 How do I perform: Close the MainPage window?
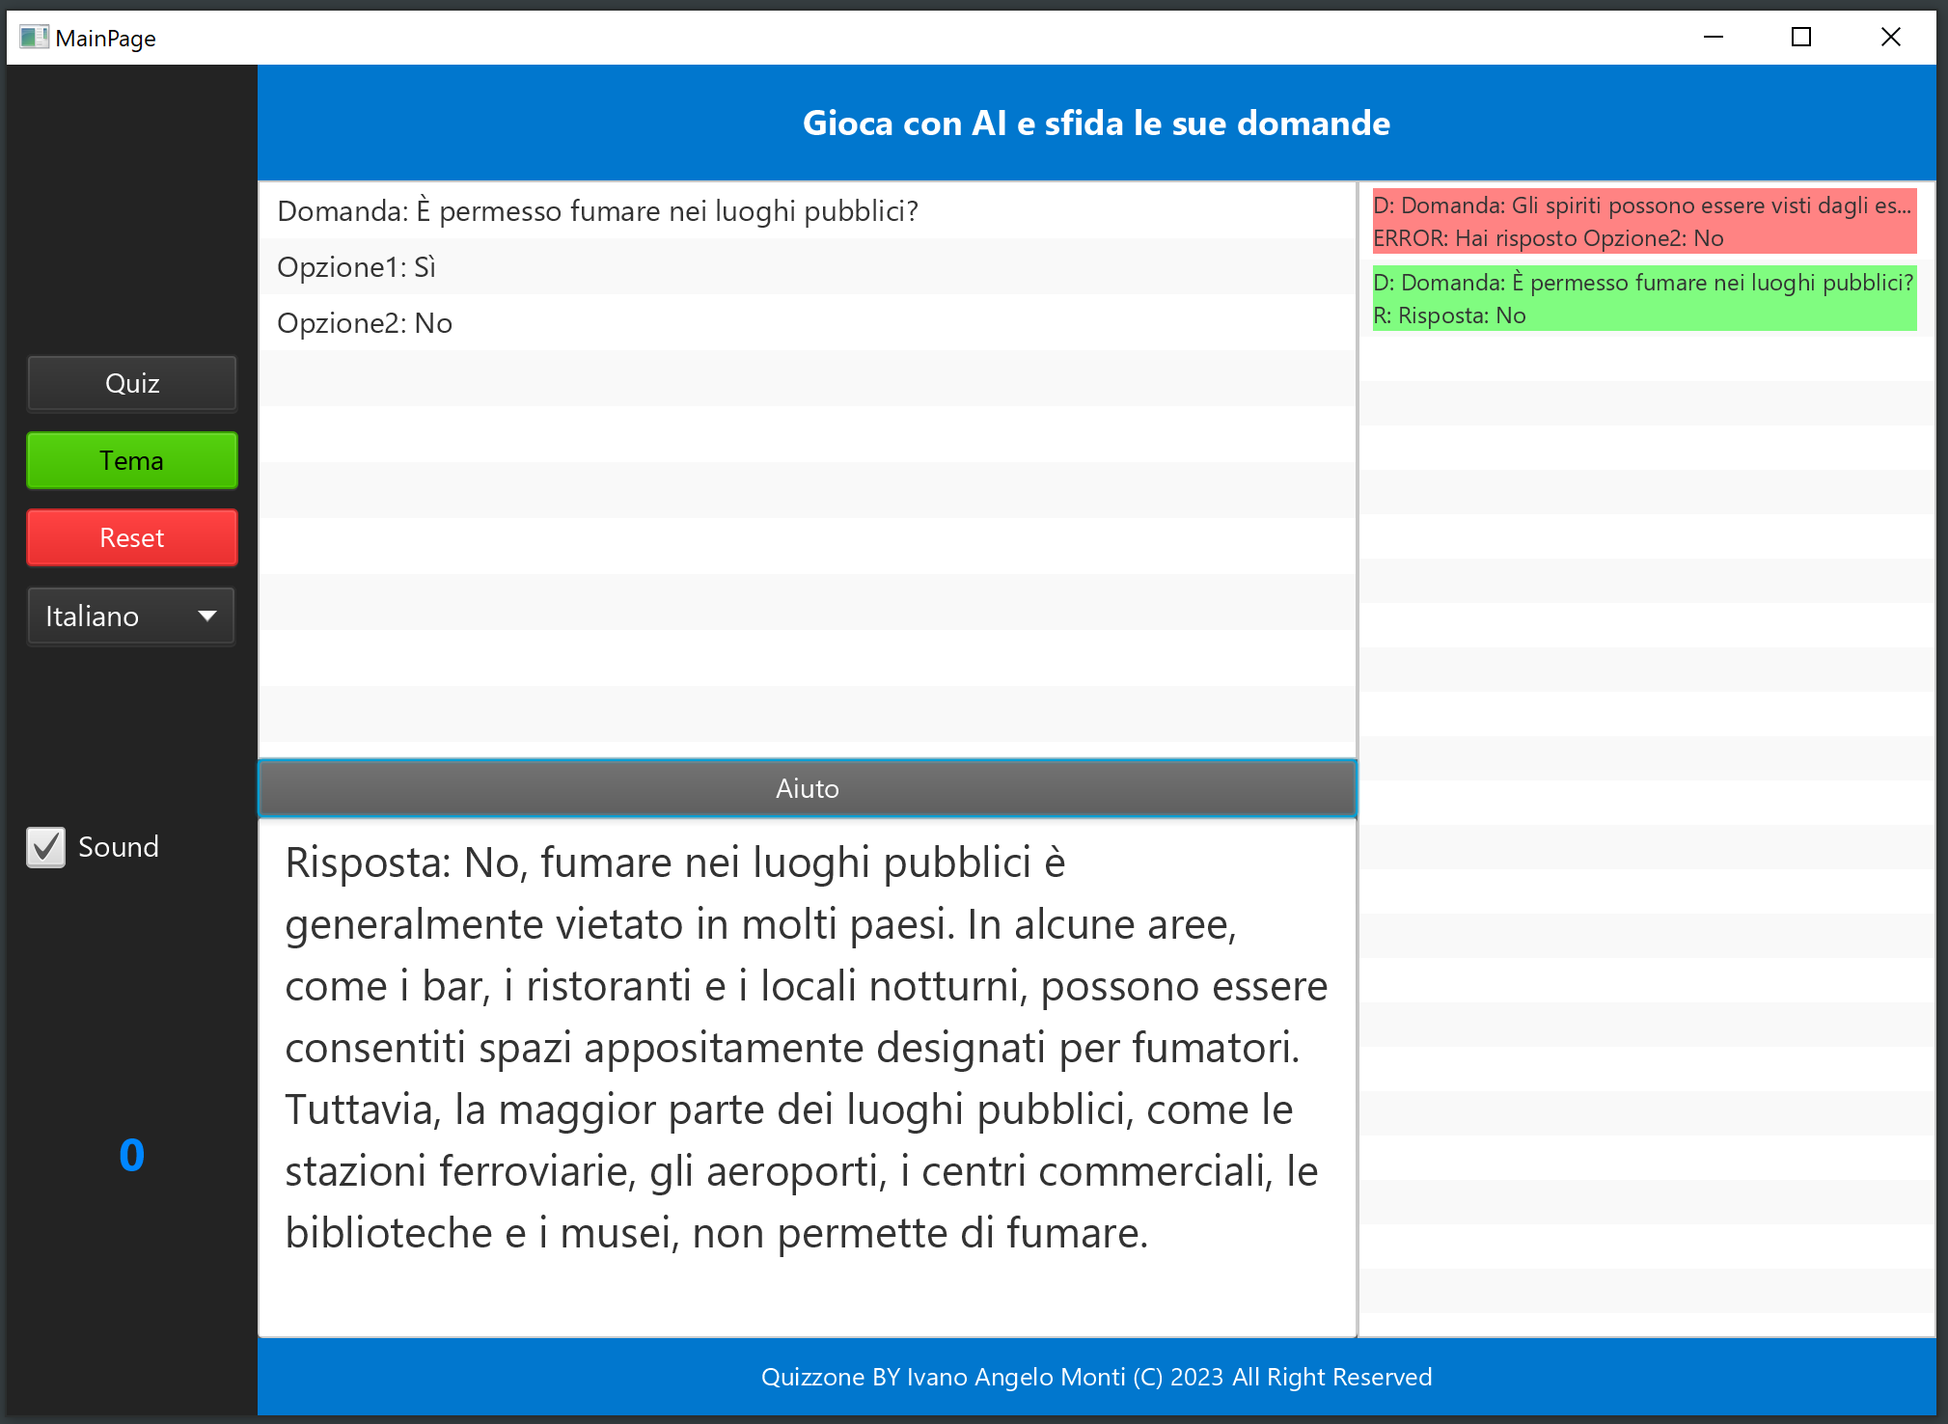[1890, 38]
